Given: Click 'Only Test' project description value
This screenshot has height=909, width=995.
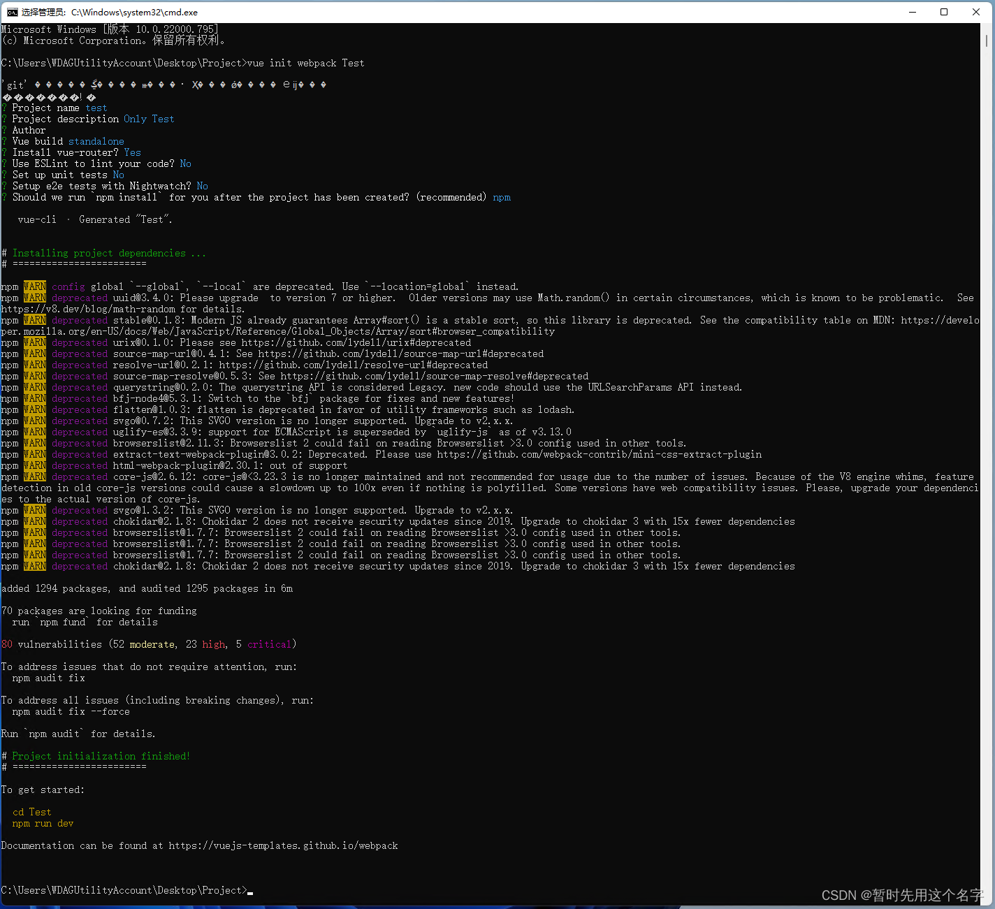Looking at the screenshot, I should [x=149, y=119].
